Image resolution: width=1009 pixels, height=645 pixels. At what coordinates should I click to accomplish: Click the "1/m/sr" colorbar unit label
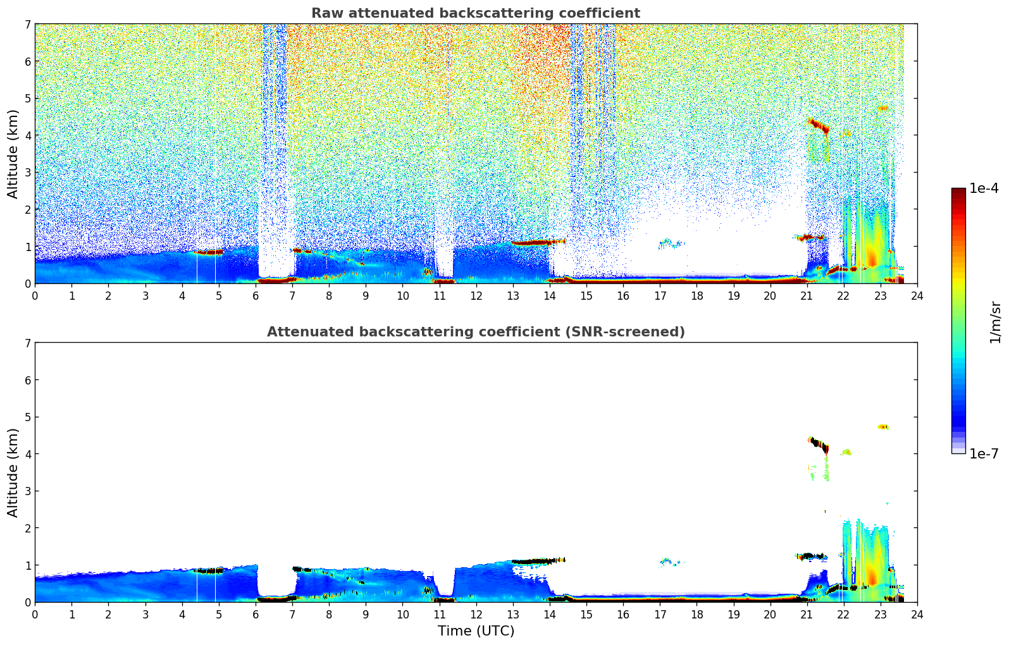point(995,322)
